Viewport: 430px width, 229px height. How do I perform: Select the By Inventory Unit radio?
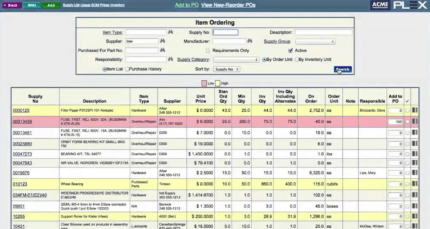click(297, 60)
